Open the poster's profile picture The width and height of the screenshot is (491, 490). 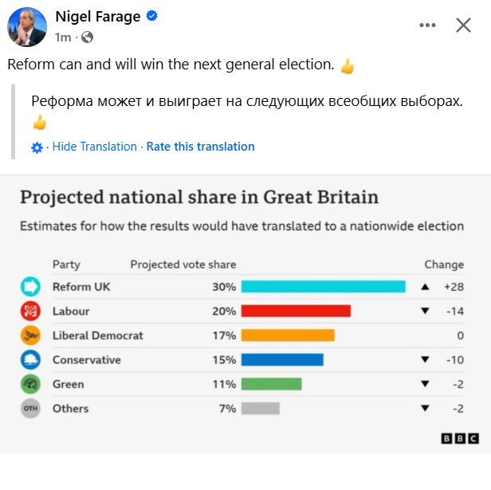pos(27,27)
